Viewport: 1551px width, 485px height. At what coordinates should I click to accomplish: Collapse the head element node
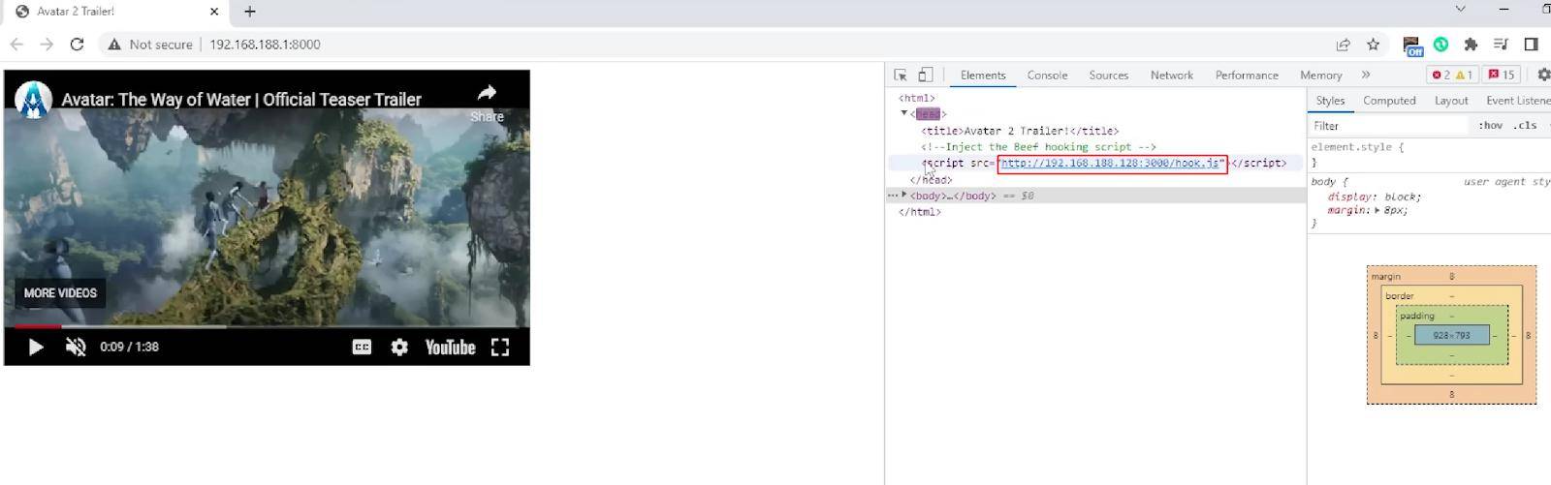[904, 113]
